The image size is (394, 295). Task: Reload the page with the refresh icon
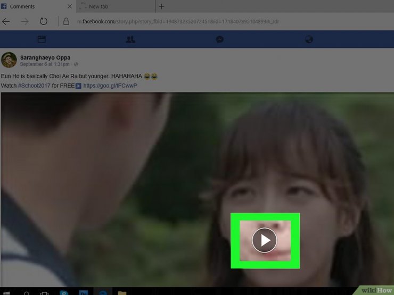coord(44,21)
